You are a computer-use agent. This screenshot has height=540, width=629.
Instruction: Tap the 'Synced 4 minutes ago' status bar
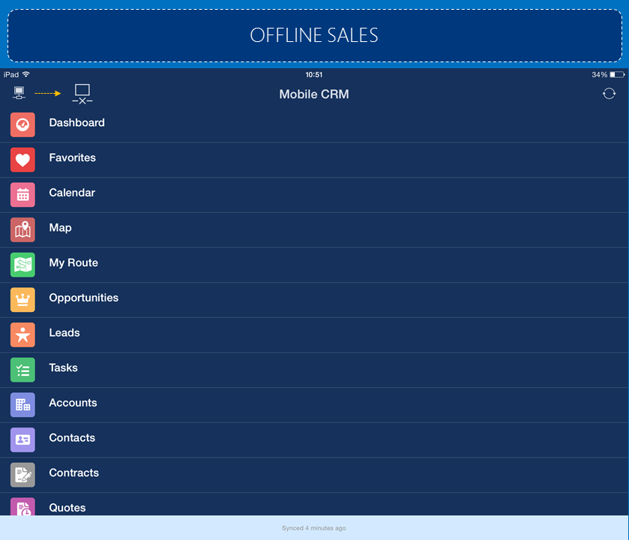coord(314,528)
